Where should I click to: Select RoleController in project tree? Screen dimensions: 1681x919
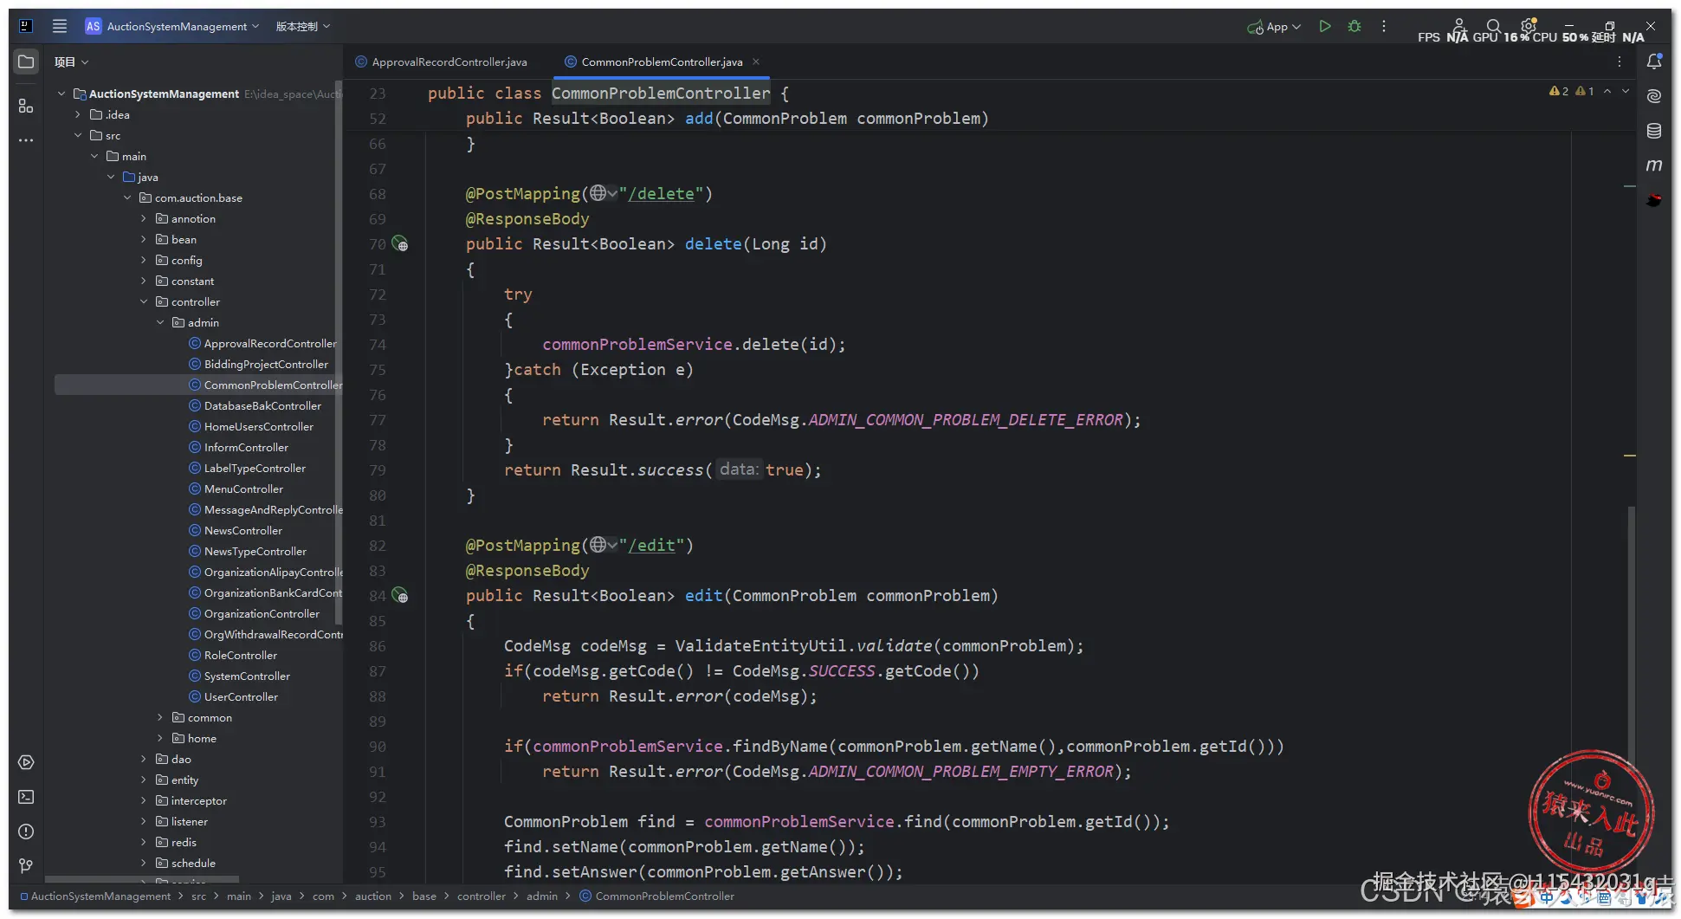point(241,655)
